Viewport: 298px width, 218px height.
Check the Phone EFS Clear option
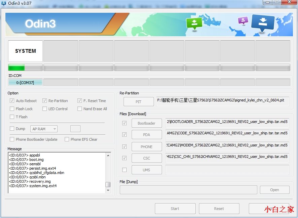pyautogui.click(x=67, y=139)
